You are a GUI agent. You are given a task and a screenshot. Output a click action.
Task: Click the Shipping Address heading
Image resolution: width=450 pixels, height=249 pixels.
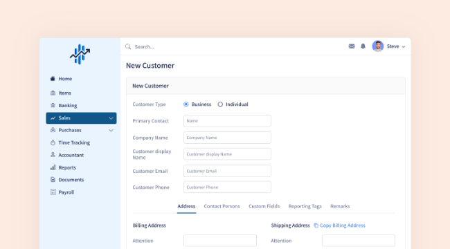(291, 225)
